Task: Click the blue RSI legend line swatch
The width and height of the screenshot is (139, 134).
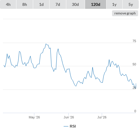Action: [66, 126]
